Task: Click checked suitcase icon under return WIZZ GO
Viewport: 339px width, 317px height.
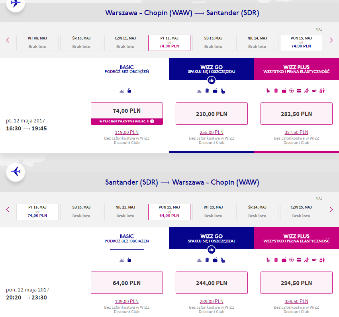Action: point(207,260)
